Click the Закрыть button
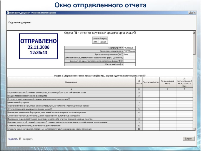The height and width of the screenshot is (151, 201). pyautogui.click(x=189, y=139)
